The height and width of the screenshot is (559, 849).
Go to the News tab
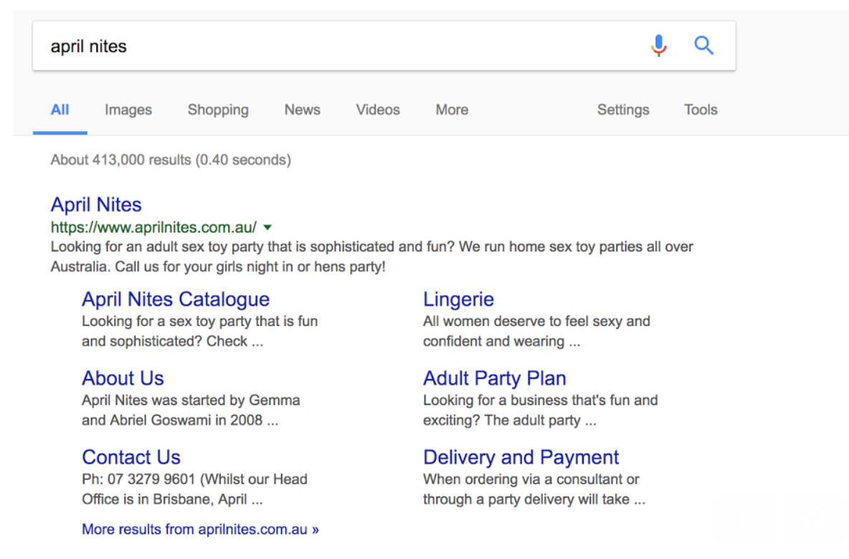click(x=302, y=110)
